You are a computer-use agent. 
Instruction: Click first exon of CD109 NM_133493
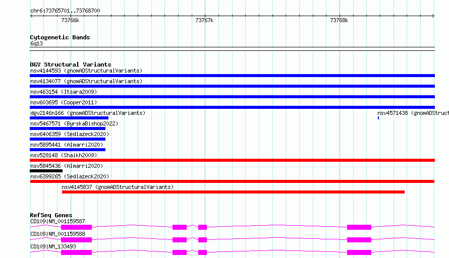(x=77, y=252)
